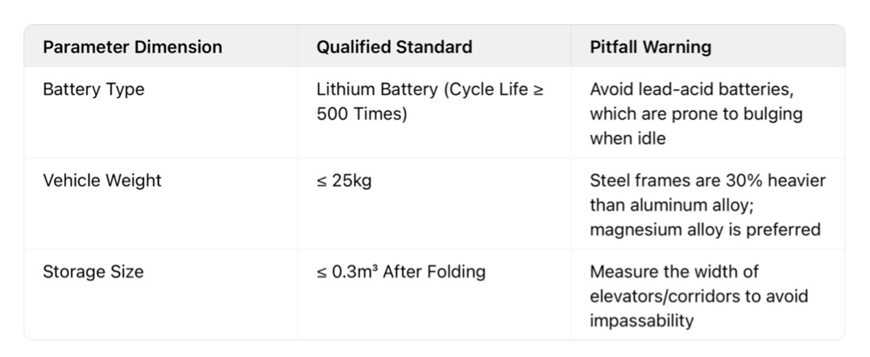The height and width of the screenshot is (357, 870).
Task: Click the word 'impassability'
Action: (641, 321)
